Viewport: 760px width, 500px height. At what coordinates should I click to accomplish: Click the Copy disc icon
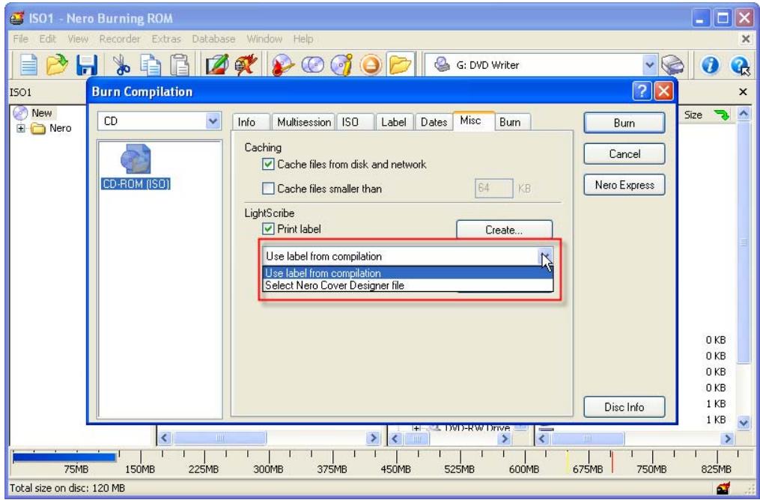pos(312,65)
